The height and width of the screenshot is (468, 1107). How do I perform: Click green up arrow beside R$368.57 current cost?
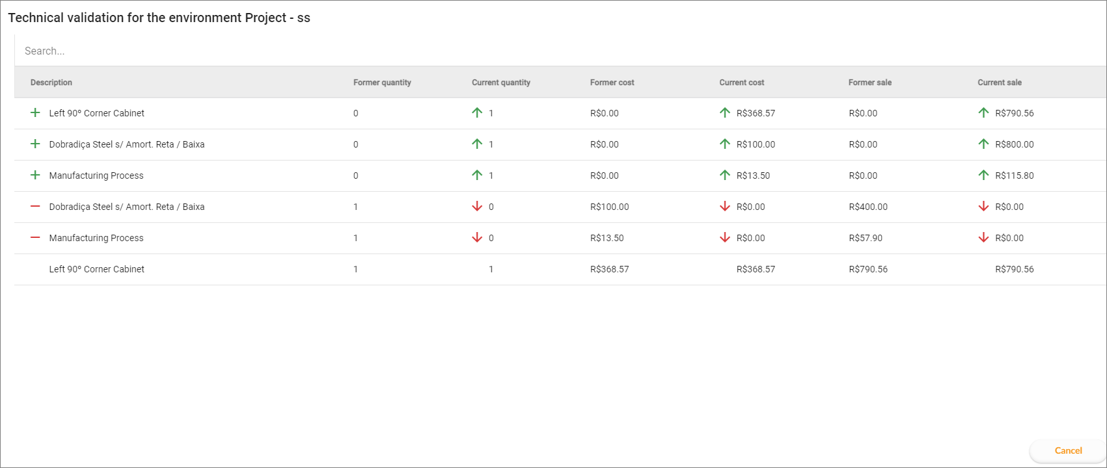725,112
